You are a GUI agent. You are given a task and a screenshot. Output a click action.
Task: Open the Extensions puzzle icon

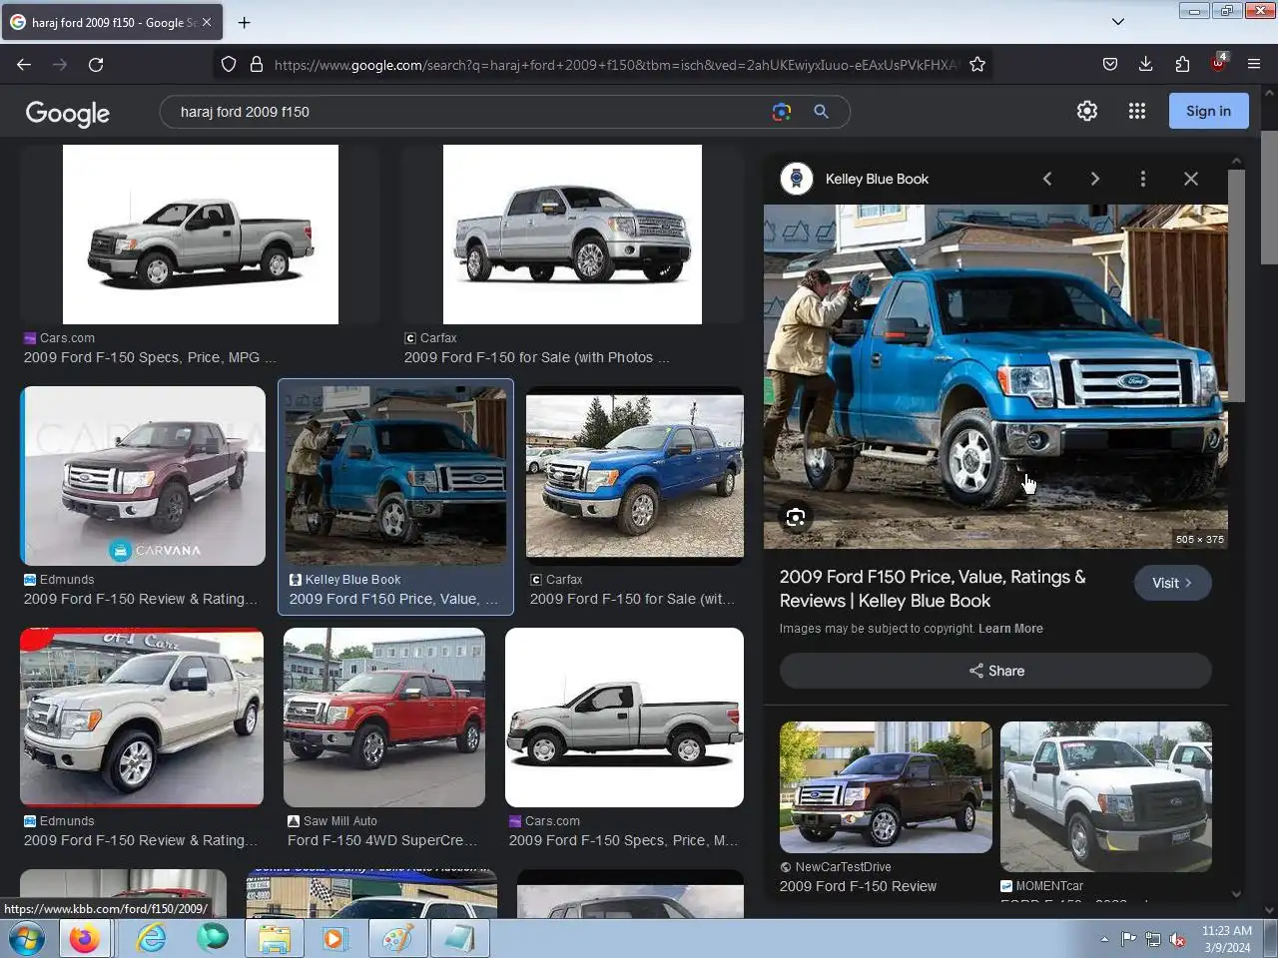(x=1182, y=64)
